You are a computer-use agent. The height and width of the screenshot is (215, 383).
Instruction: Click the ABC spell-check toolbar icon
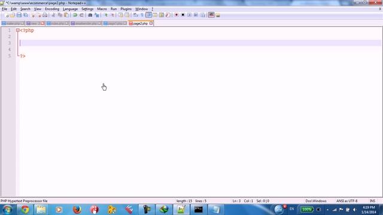pyautogui.click(x=211, y=15)
